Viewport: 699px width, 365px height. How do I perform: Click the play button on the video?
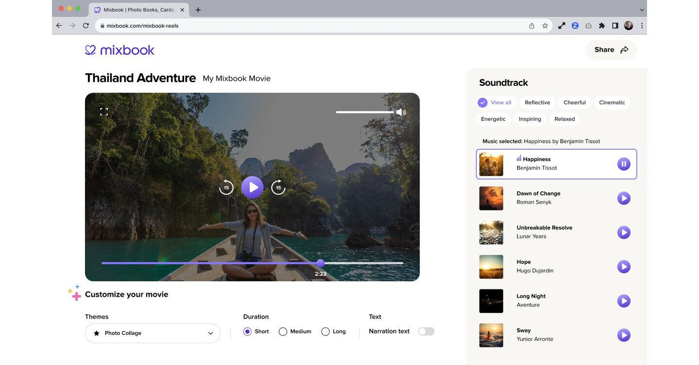pyautogui.click(x=252, y=187)
